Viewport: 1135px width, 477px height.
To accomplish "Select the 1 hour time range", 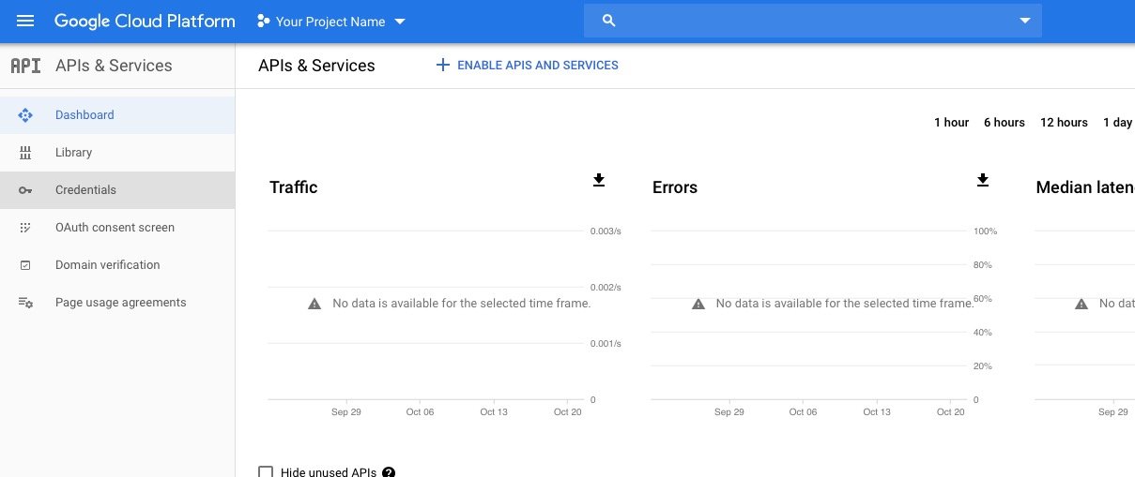I will coord(951,123).
